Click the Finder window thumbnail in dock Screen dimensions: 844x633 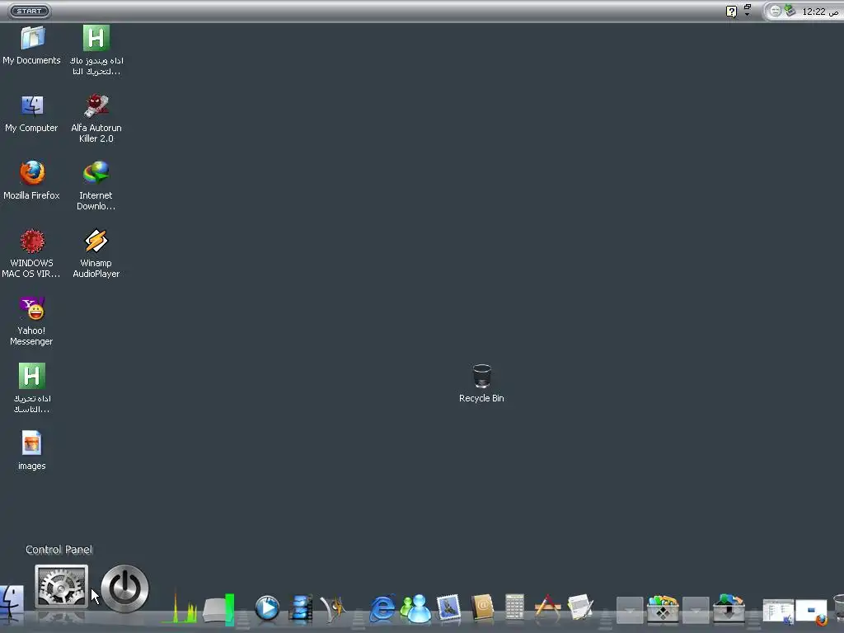pos(778,612)
